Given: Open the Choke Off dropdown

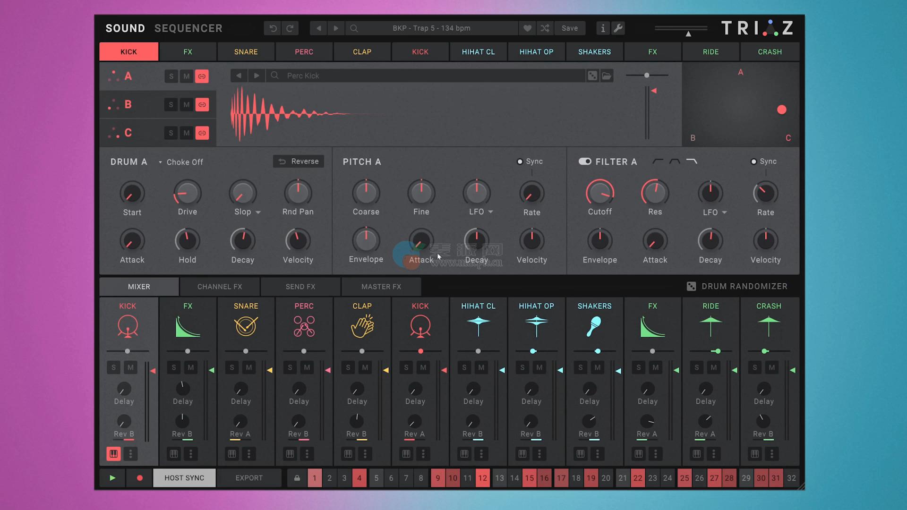Looking at the screenshot, I should coord(181,162).
